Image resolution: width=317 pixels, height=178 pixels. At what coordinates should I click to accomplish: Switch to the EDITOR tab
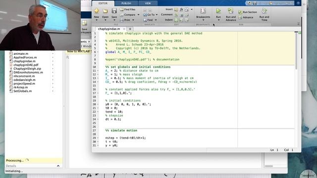pyautogui.click(x=103, y=3)
